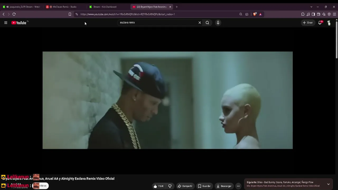Image resolution: width=338 pixels, height=190 pixels.
Task: Clear the 'esclava remix' search text
Action: [x=200, y=23]
